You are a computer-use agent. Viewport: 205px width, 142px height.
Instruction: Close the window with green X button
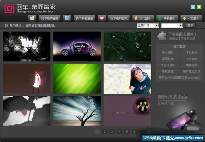click(199, 7)
